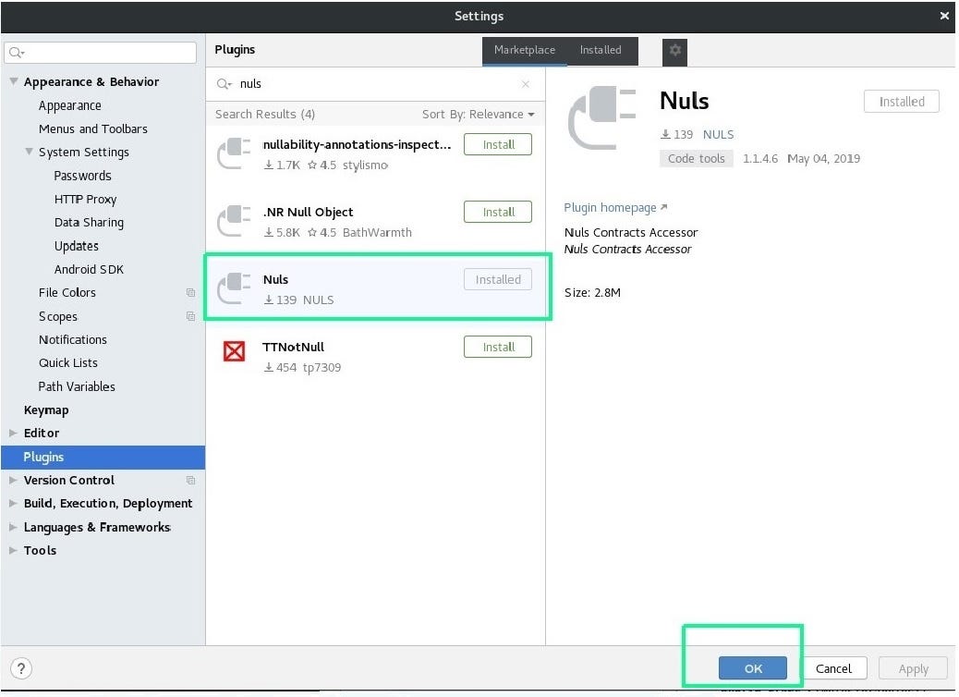Viewport: 959px width, 697px height.
Task: Install the .NR Null Object plugin
Action: point(498,212)
